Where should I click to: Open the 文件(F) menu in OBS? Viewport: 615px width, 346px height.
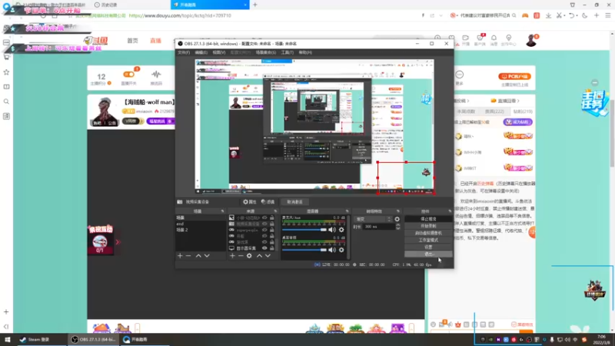tap(184, 52)
